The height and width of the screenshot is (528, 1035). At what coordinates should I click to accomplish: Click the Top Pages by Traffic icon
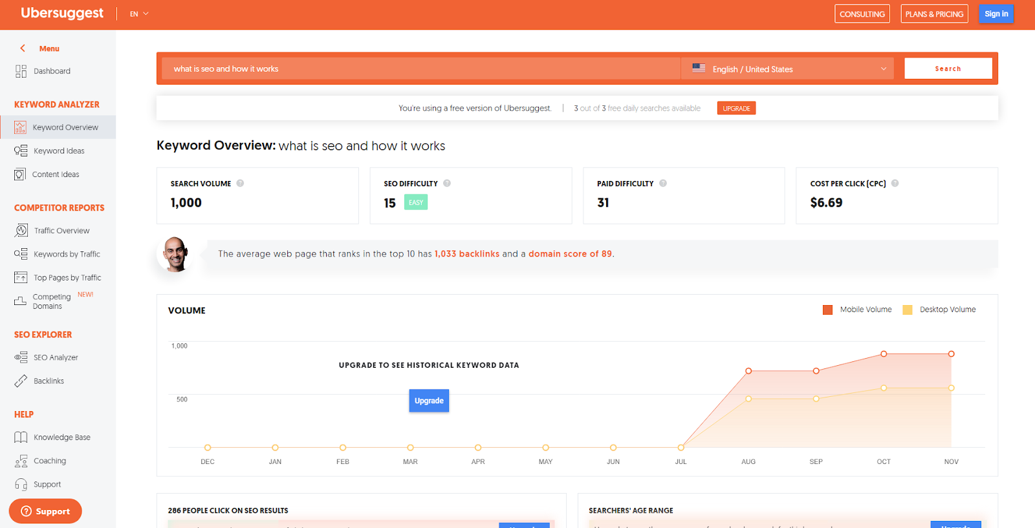(x=21, y=277)
